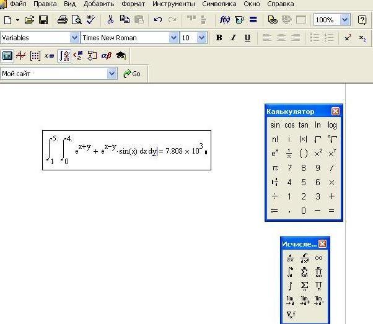Toggle bold formatting
This screenshot has width=373, height=324.
[219, 38]
